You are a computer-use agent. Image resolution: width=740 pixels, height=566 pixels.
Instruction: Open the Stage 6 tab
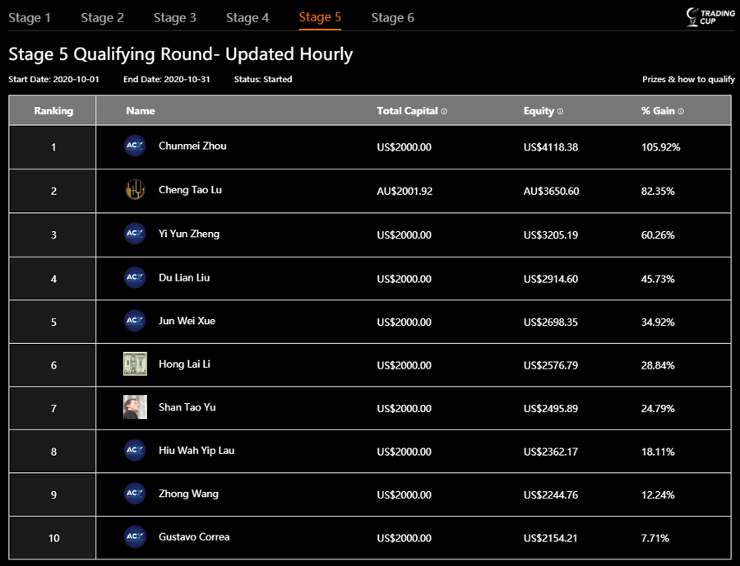[x=392, y=16]
